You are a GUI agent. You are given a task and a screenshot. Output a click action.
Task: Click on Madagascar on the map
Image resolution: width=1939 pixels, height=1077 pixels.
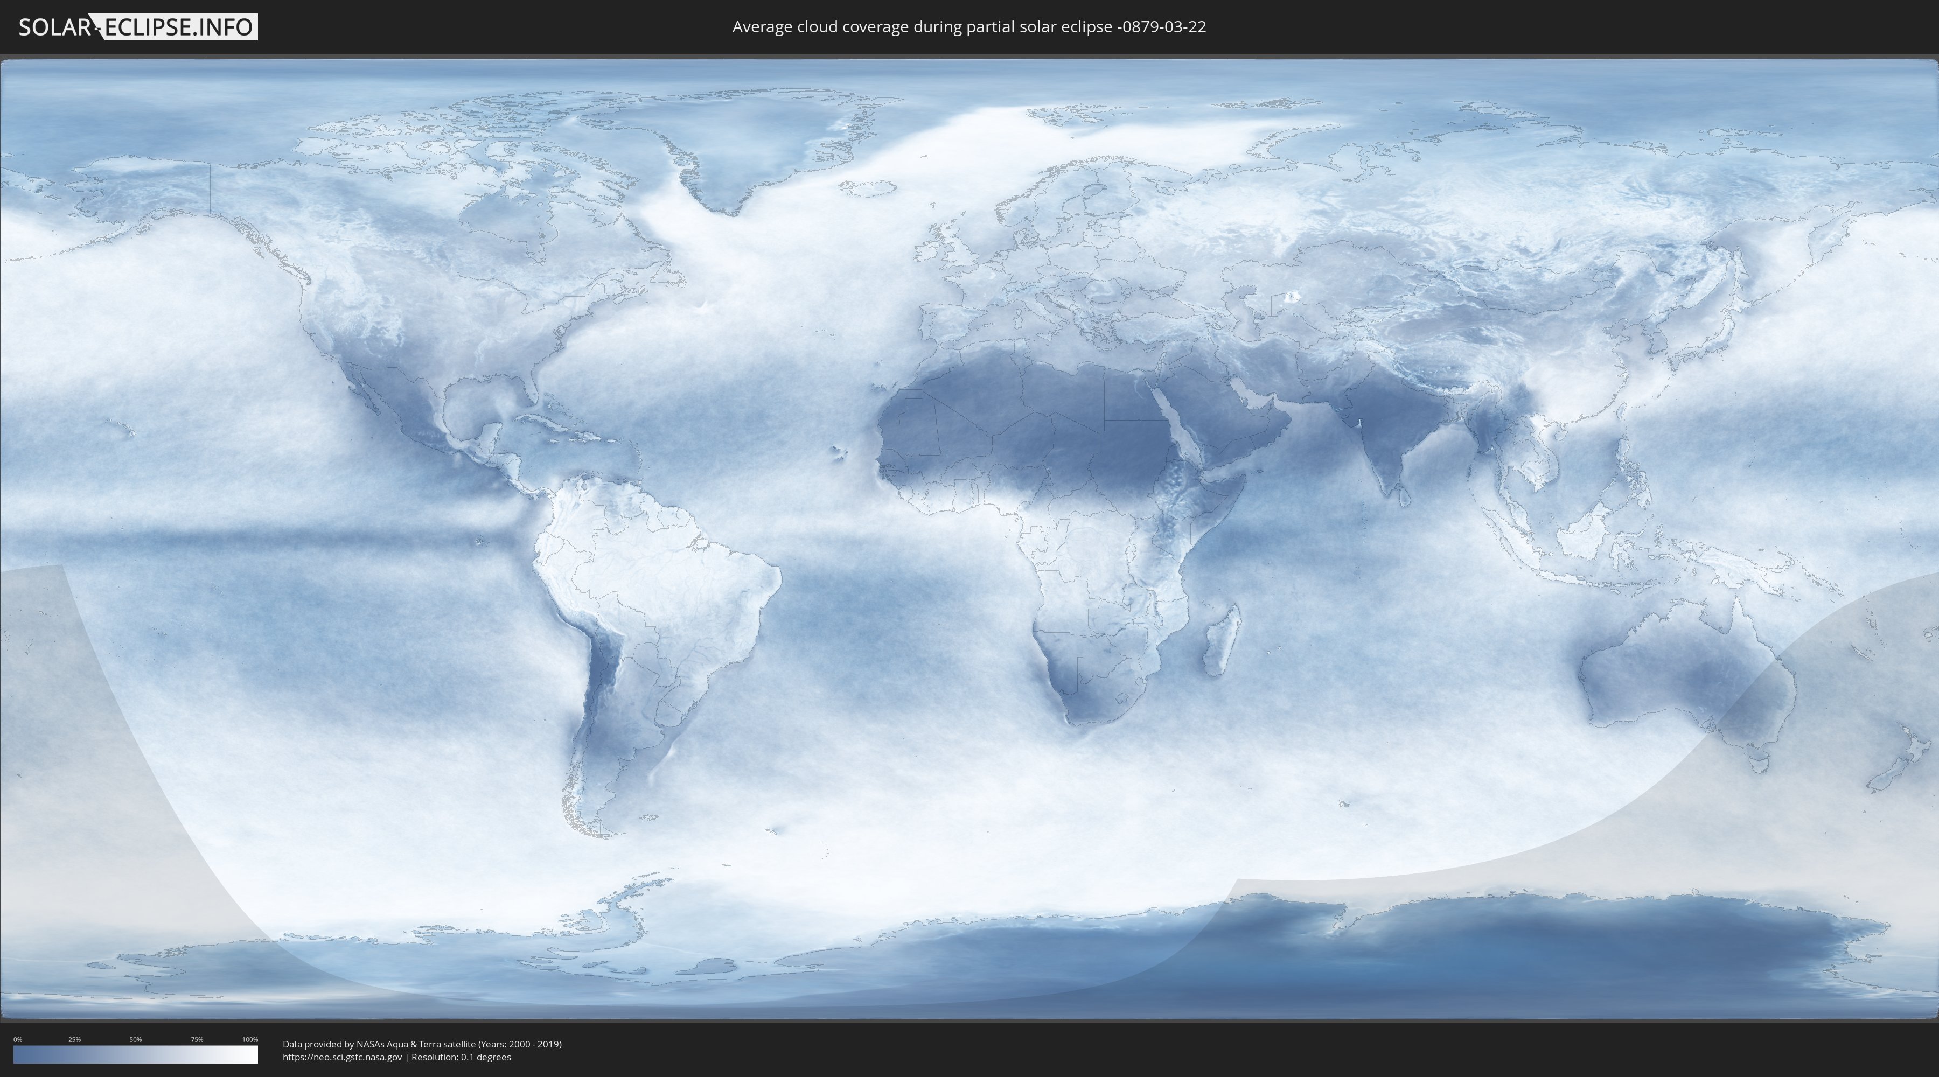[x=1222, y=640]
